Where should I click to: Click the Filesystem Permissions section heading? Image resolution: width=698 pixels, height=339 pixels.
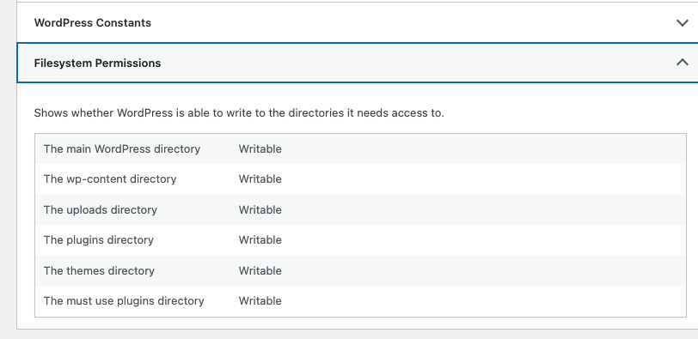pyautogui.click(x=97, y=64)
